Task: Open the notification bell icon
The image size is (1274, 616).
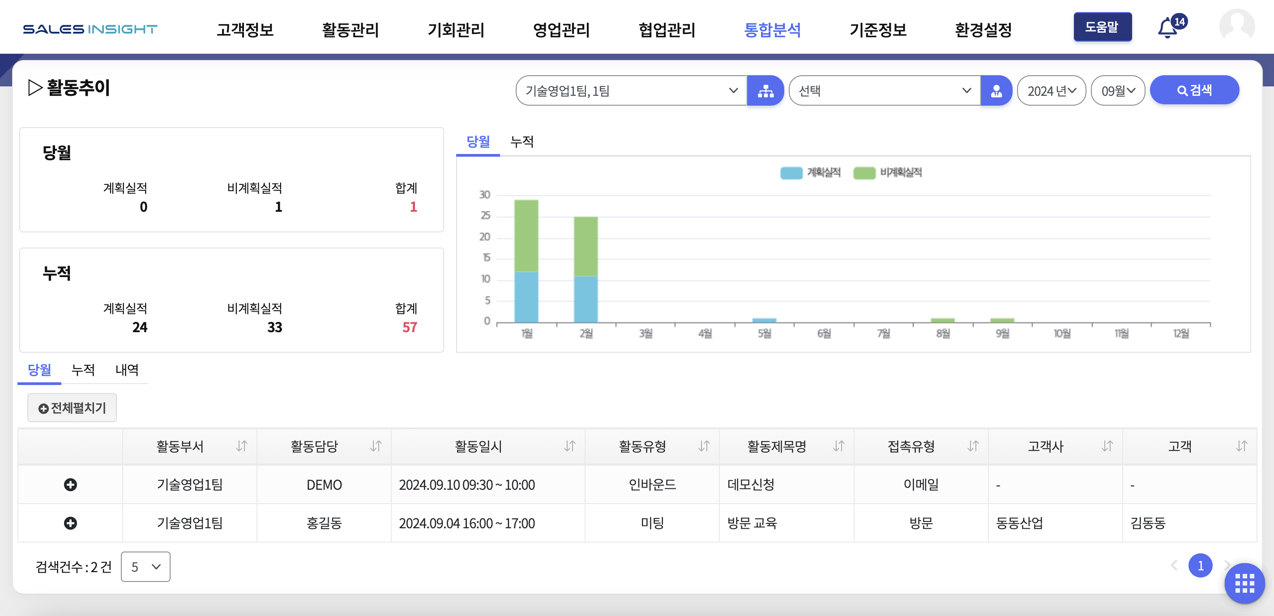Action: coord(1167,28)
